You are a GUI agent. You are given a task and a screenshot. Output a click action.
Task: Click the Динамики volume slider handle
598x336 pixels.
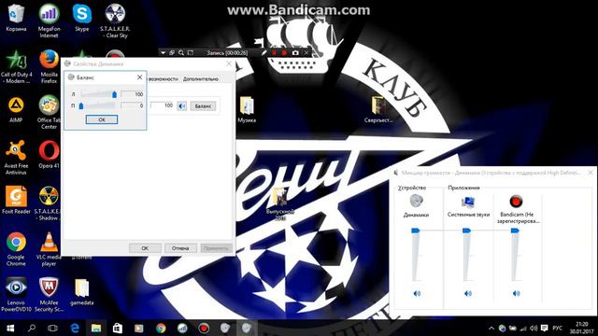(x=415, y=231)
